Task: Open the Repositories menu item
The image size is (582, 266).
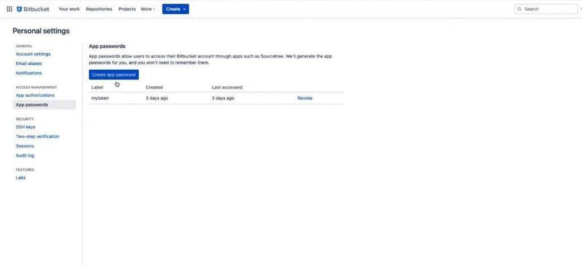Action: (99, 9)
